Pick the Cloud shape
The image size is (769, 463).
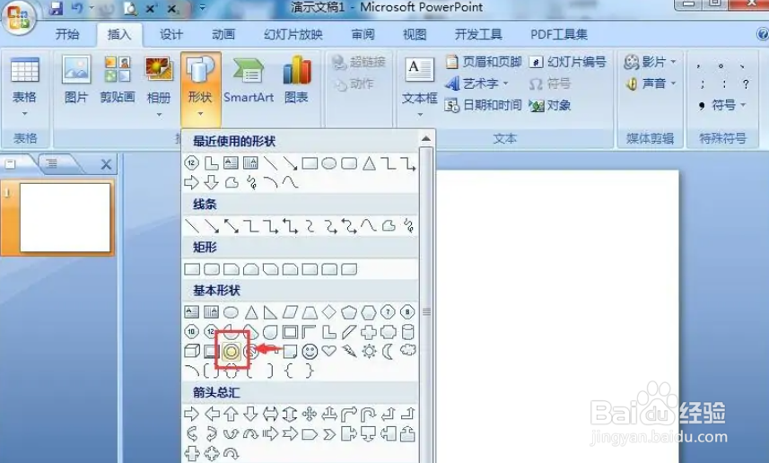(x=408, y=350)
